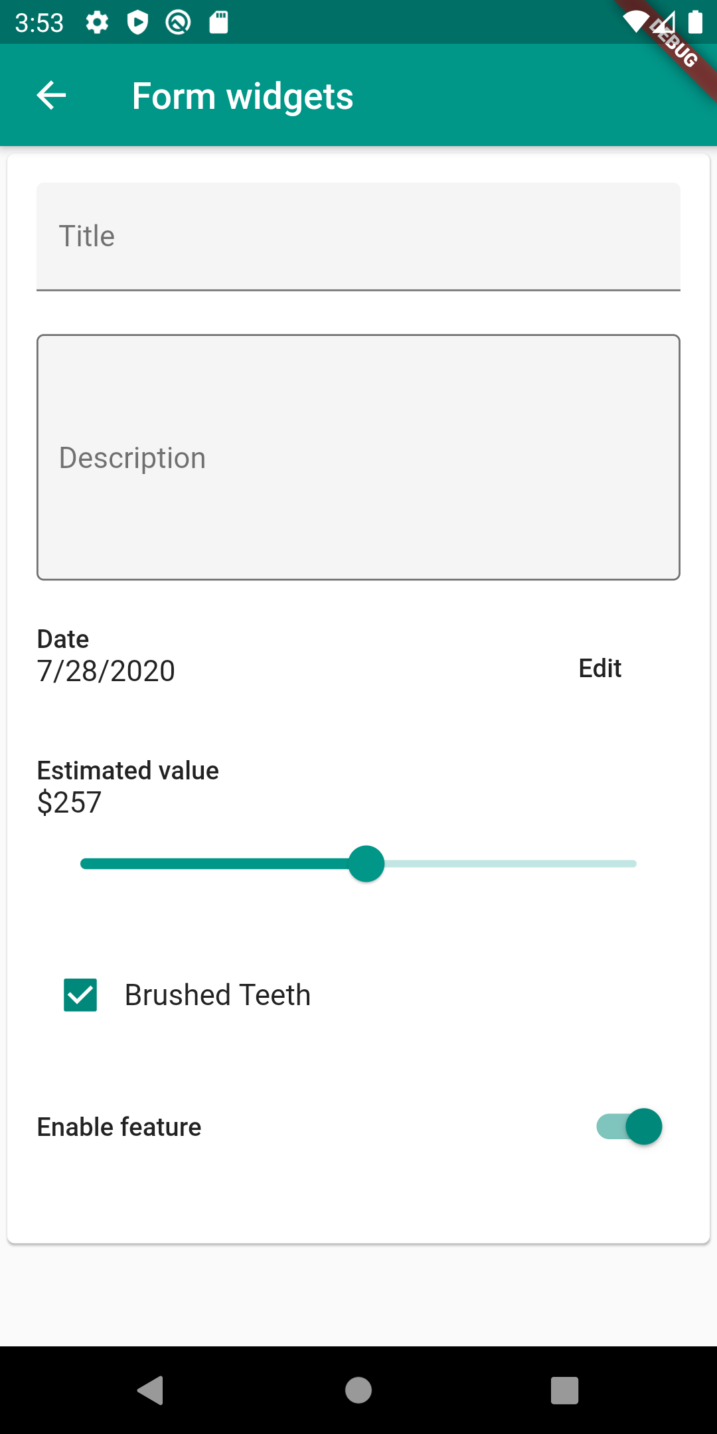Turn off the Enable feature switch
The height and width of the screenshot is (1434, 717).
tap(629, 1127)
